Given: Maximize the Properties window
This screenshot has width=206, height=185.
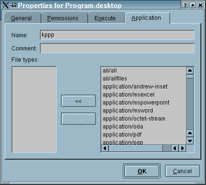Looking at the screenshot, I should coord(193,5).
